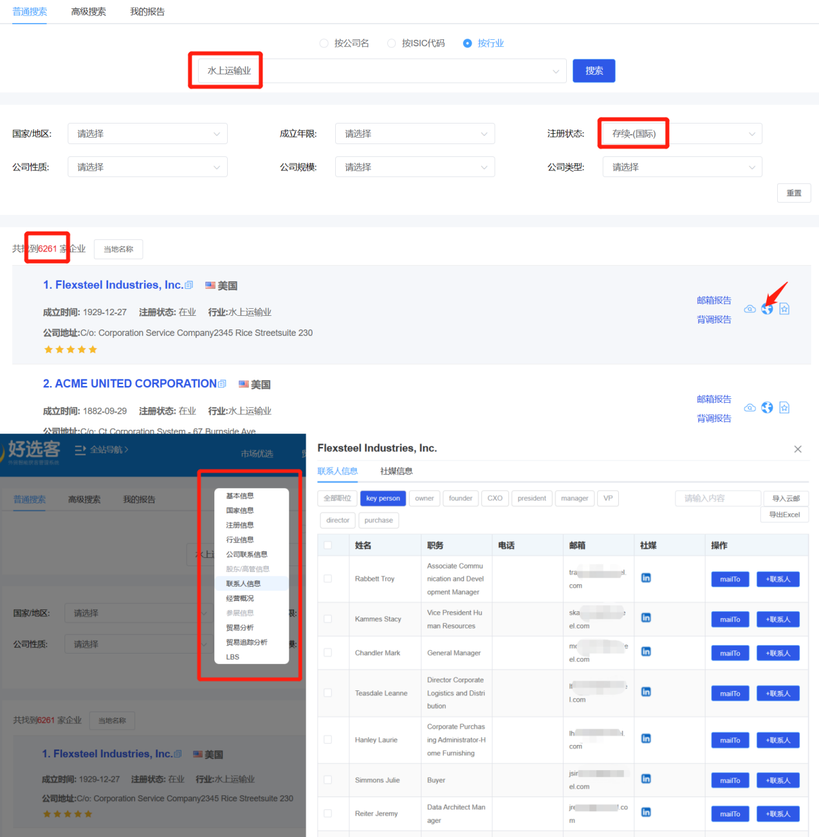Filter contacts by key person
The height and width of the screenshot is (837, 819).
[x=383, y=498]
